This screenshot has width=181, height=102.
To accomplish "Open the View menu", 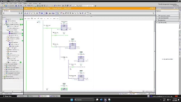I will pyautogui.click(x=11, y=3).
